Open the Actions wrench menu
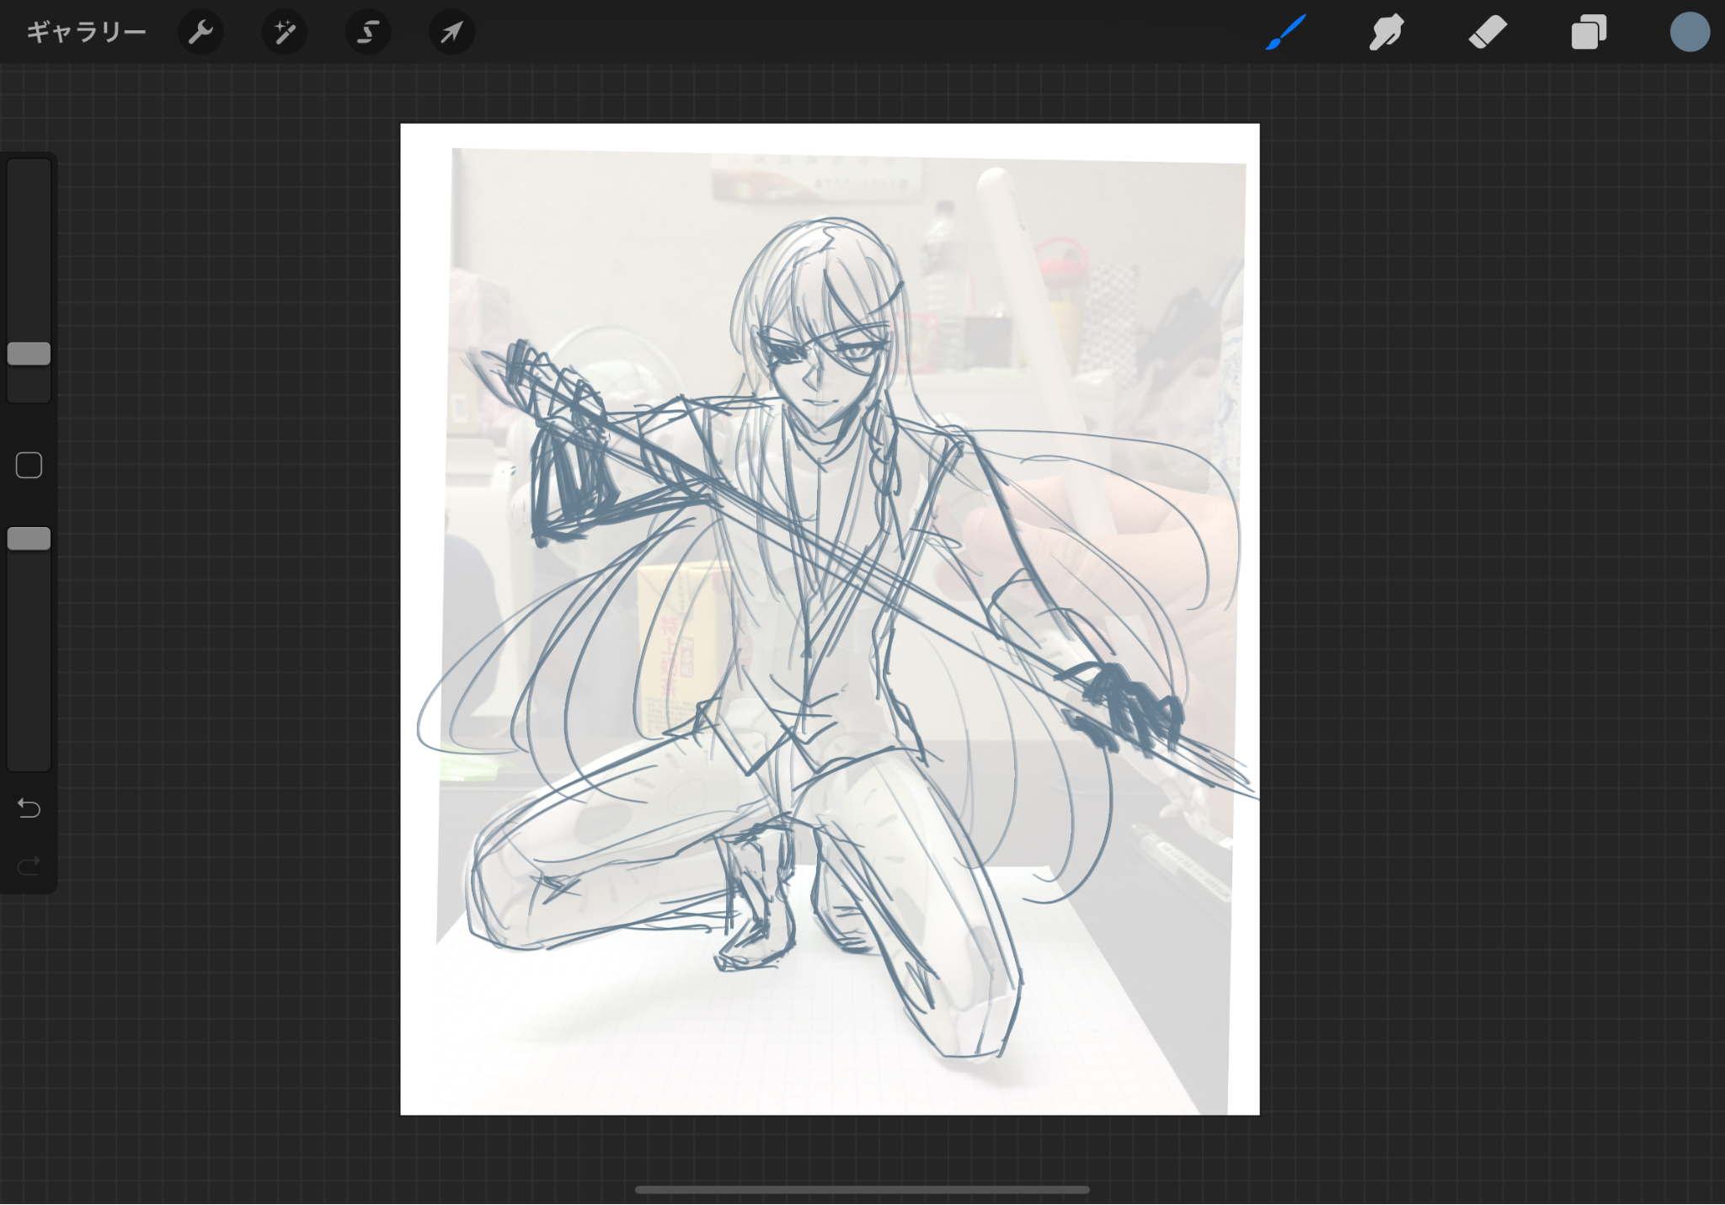Image resolution: width=1725 pixels, height=1205 pixels. coord(200,33)
